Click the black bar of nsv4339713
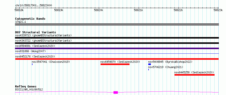 (x=117, y=38)
